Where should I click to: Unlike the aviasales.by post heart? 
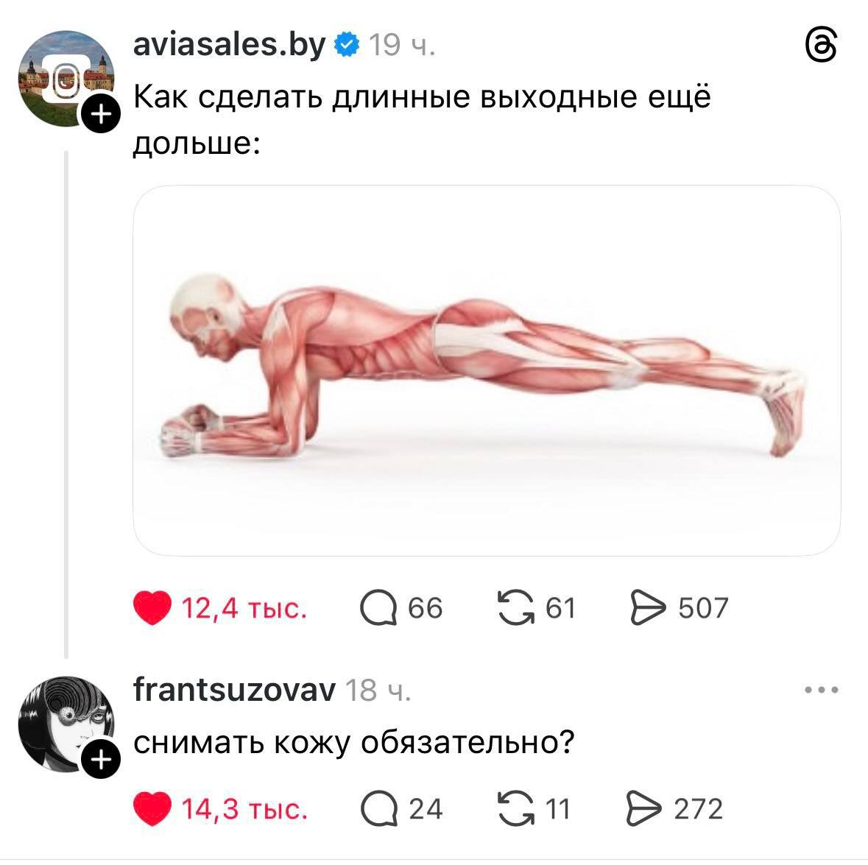click(152, 607)
